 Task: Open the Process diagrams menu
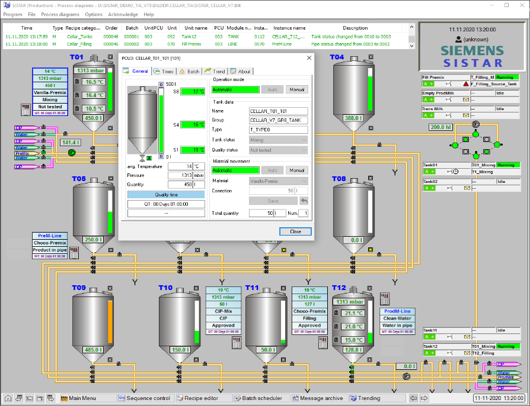pos(60,15)
